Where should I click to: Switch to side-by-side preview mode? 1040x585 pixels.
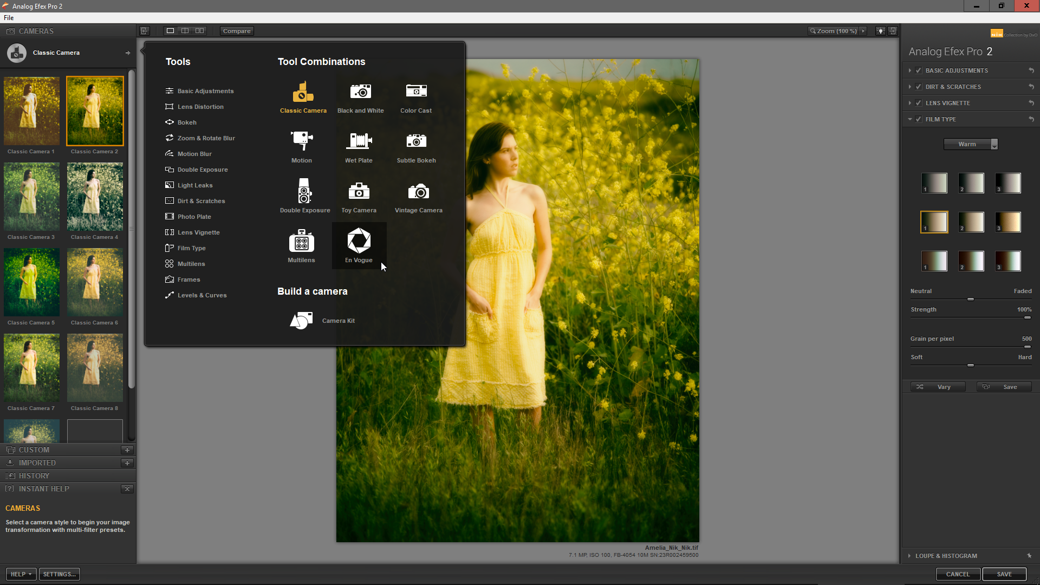[199, 31]
